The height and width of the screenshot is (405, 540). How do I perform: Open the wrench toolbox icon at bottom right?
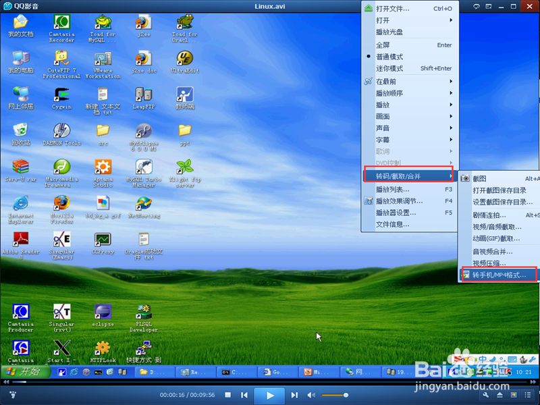pyautogui.click(x=486, y=395)
